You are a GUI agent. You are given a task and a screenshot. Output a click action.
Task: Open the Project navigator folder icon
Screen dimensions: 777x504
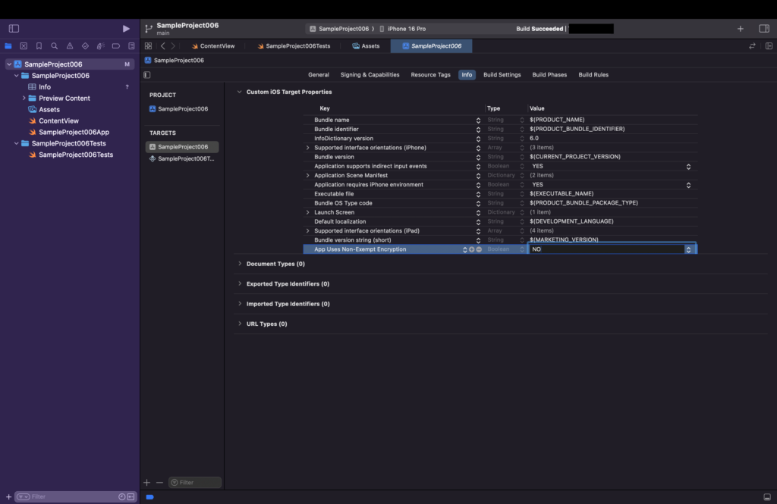pyautogui.click(x=8, y=46)
